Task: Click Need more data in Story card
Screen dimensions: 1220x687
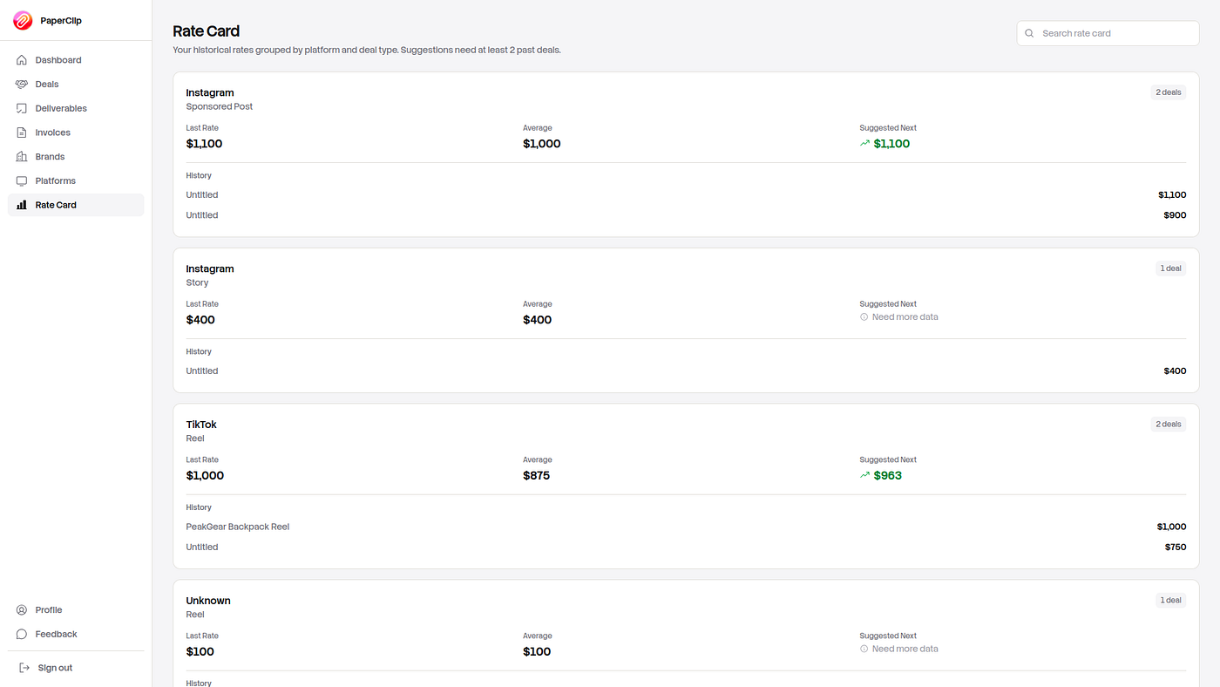Action: [905, 317]
